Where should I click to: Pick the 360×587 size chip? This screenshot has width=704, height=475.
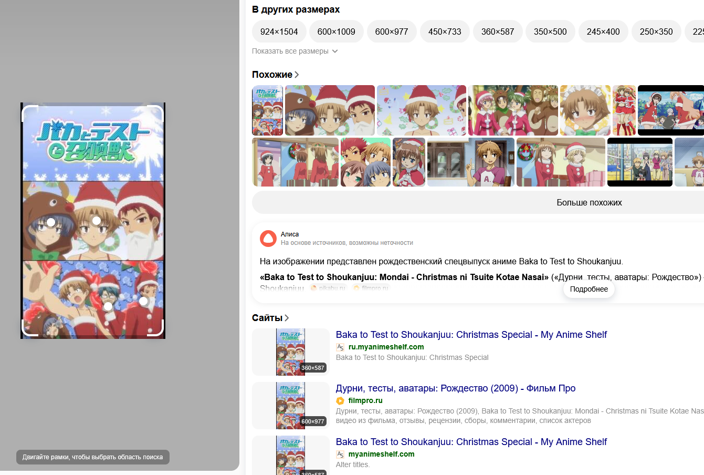point(498,32)
